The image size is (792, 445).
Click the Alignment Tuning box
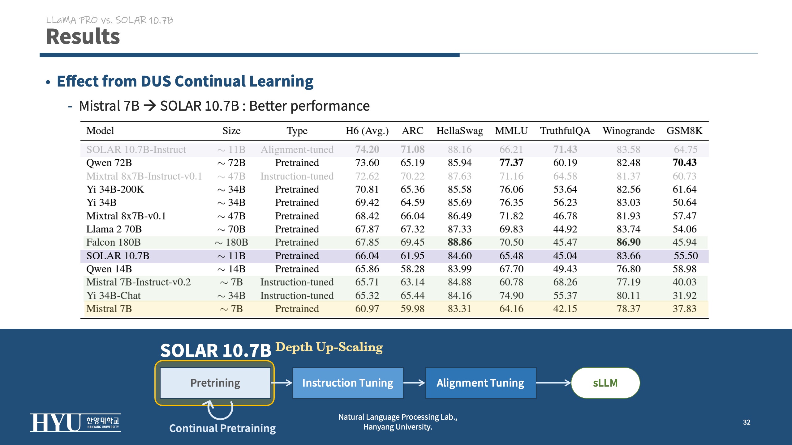coord(480,383)
